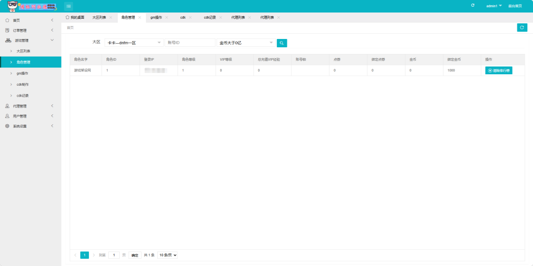Collapse the 游戏管理 sidebar menu
The image size is (533, 266).
tap(52, 41)
